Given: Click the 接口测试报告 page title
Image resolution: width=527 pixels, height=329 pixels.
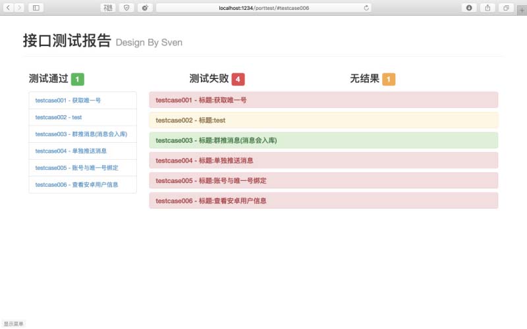Looking at the screenshot, I should pyautogui.click(x=67, y=41).
